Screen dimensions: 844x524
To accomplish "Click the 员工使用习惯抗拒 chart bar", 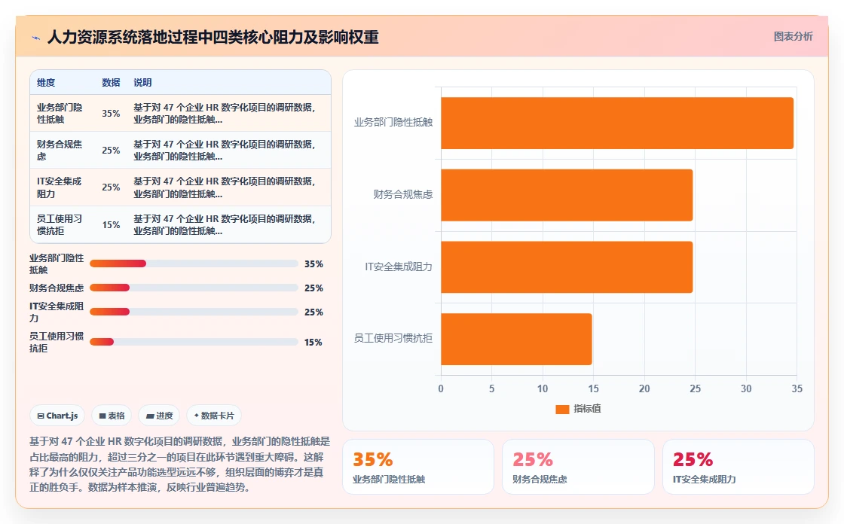I will click(516, 339).
